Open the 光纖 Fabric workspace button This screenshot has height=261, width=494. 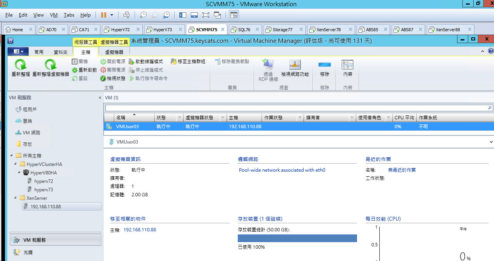56,252
